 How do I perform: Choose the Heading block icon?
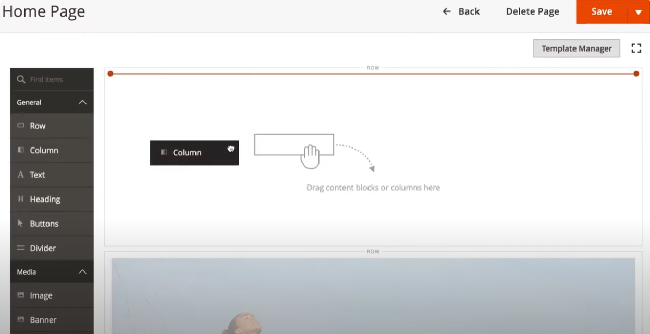pyautogui.click(x=21, y=199)
